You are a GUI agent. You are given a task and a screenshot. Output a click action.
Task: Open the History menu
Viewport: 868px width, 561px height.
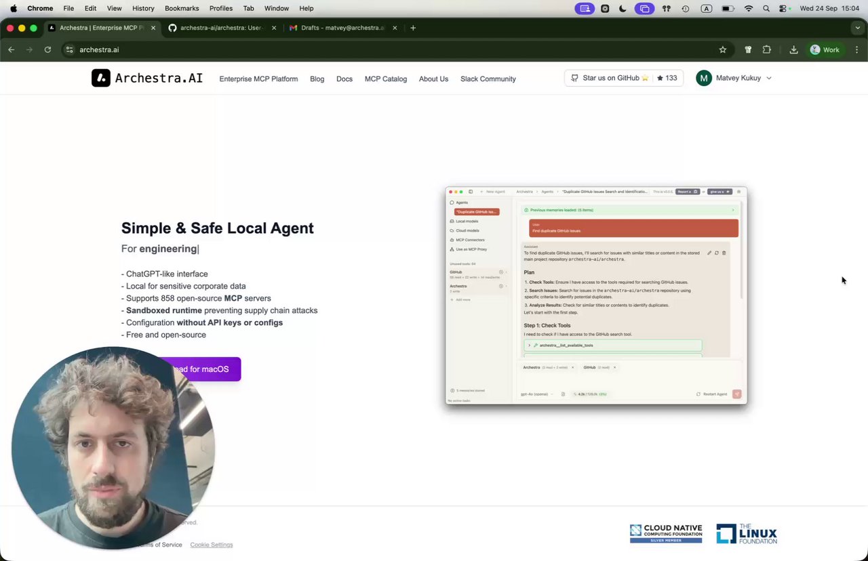pos(143,8)
